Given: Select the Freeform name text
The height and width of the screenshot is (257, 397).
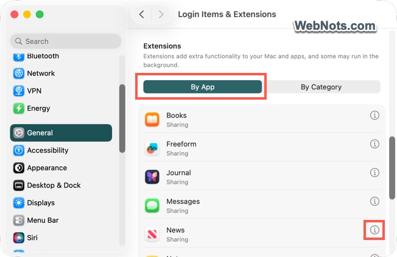Looking at the screenshot, I should coord(181,144).
